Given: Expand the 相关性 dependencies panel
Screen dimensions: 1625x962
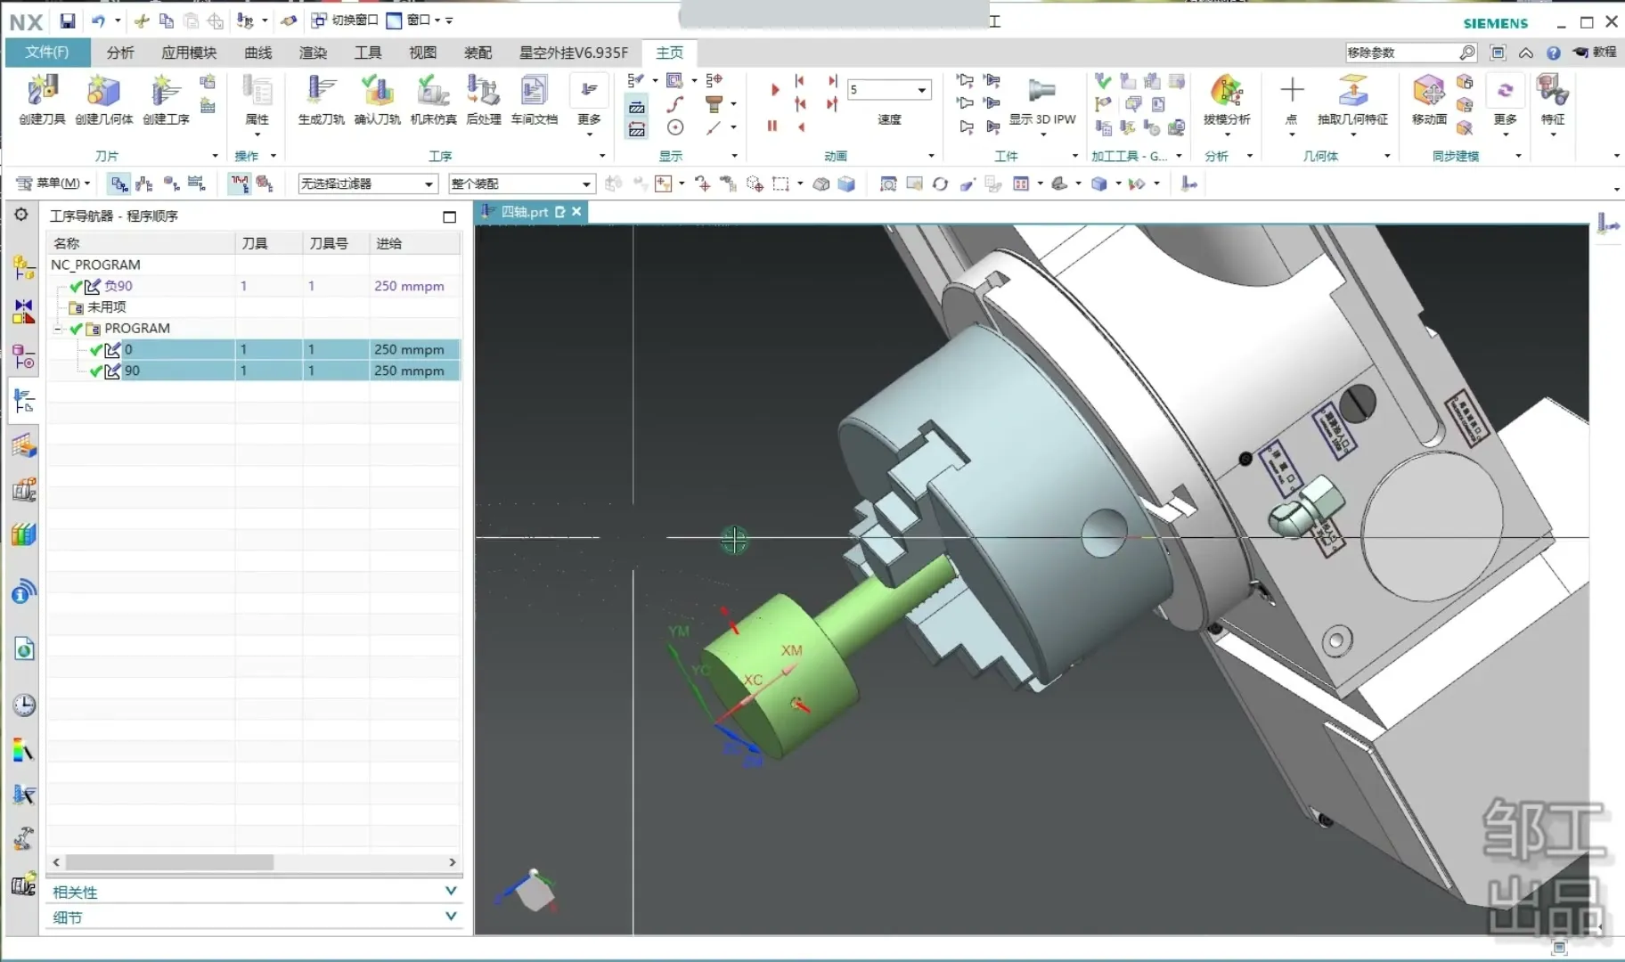Looking at the screenshot, I should (451, 892).
